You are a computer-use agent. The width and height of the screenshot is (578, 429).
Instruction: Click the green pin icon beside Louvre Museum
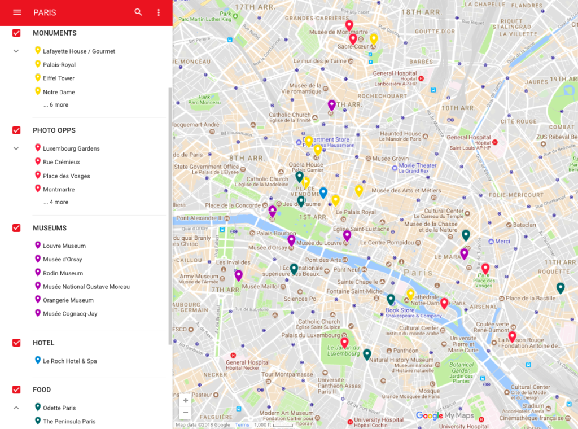[x=37, y=246]
